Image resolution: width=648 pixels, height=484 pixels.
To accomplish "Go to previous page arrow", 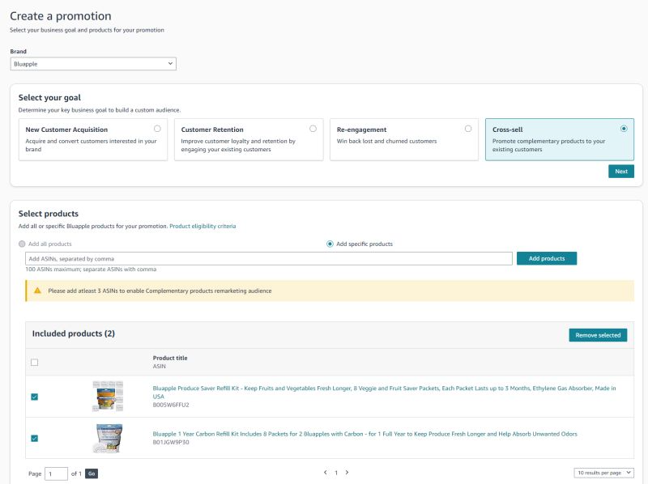I will (x=326, y=473).
